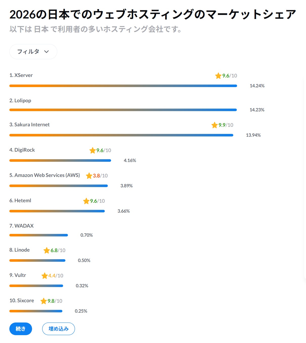
Task: Select the WADAX list entry
Action: [x=21, y=226]
